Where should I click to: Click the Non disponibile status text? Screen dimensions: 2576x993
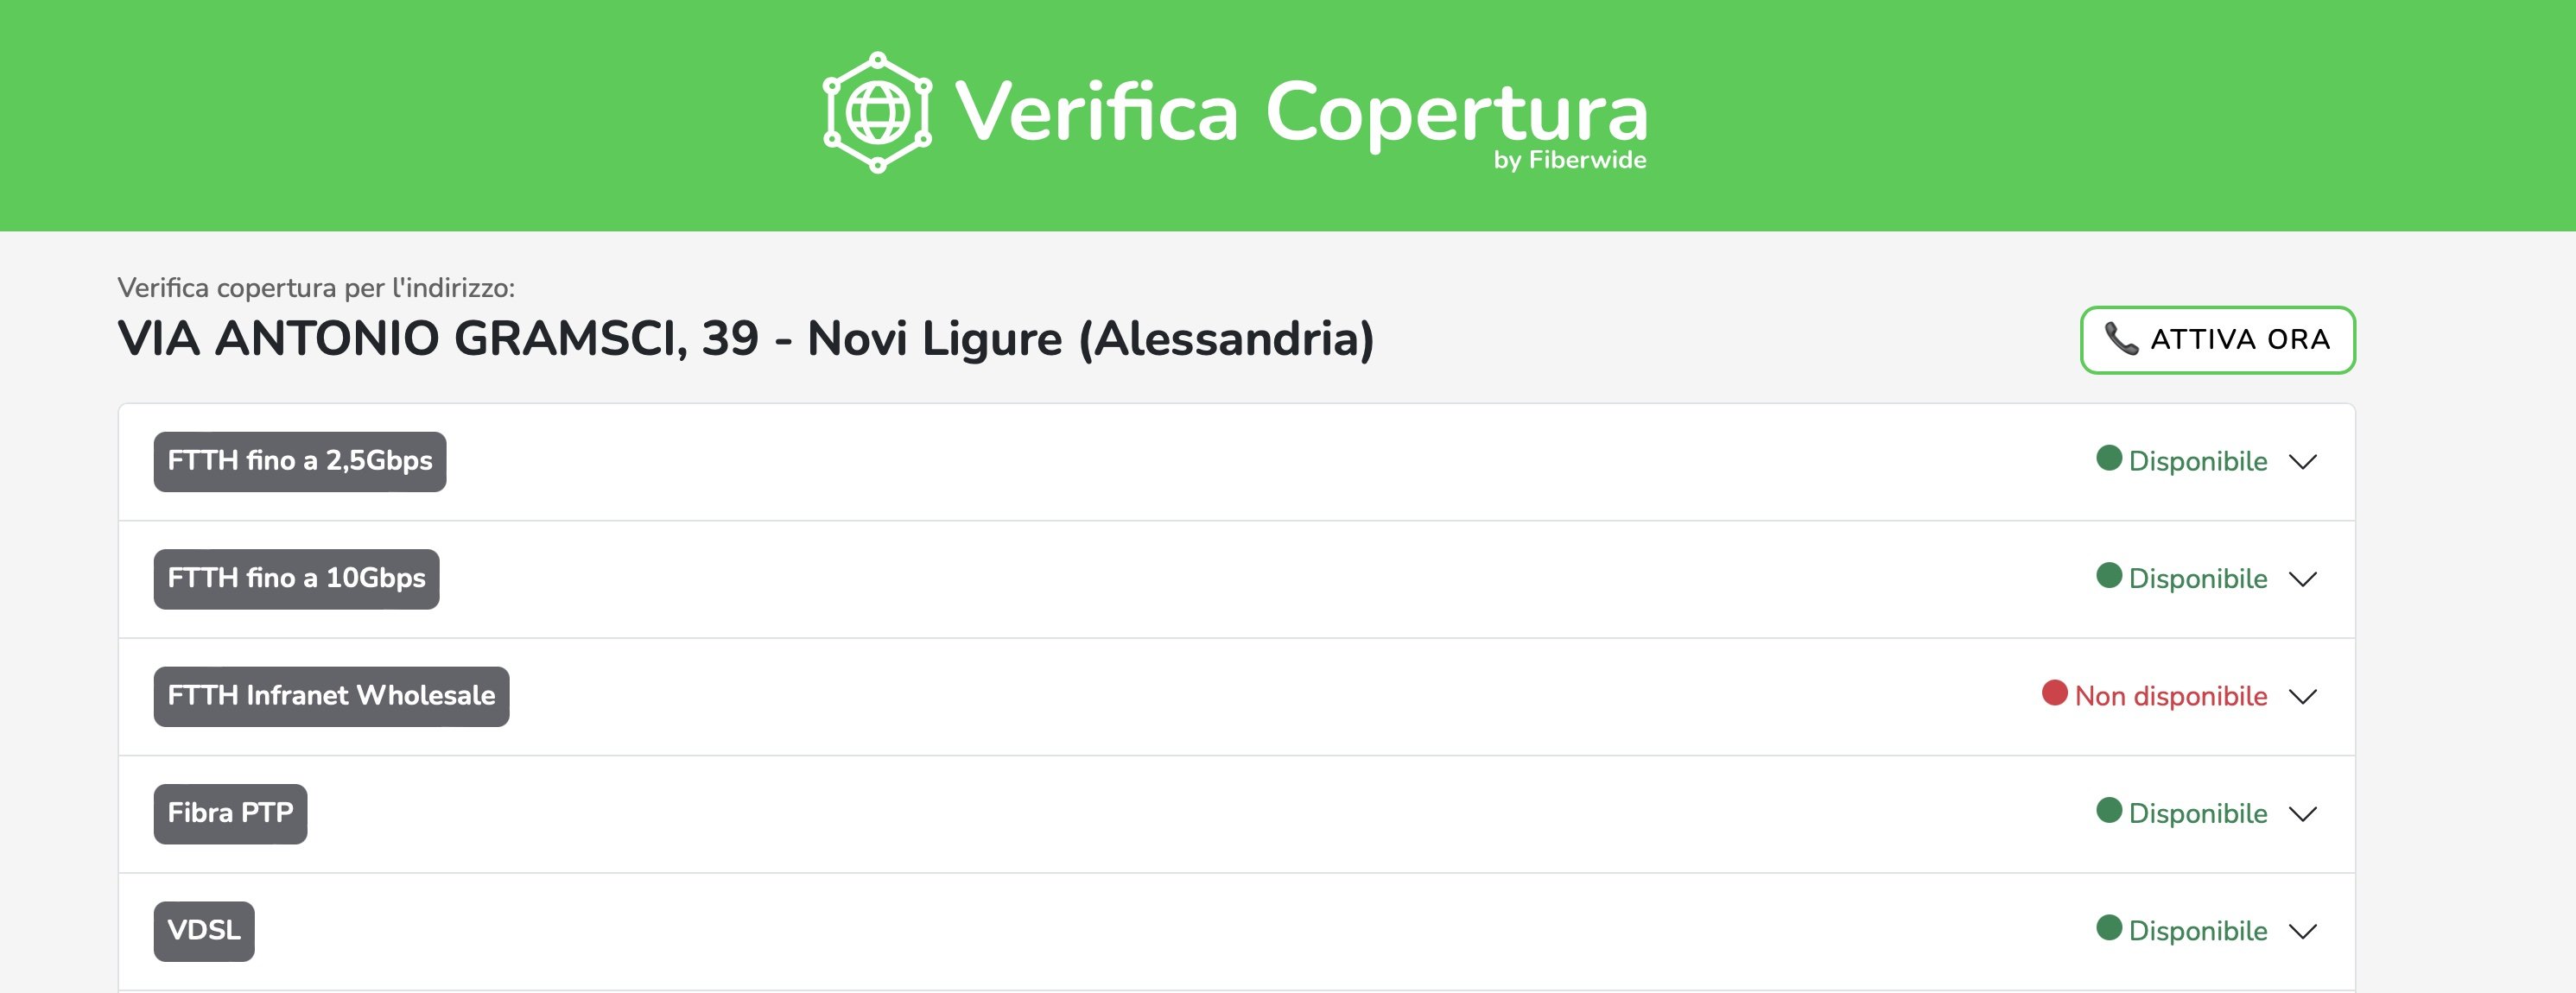point(2171,697)
